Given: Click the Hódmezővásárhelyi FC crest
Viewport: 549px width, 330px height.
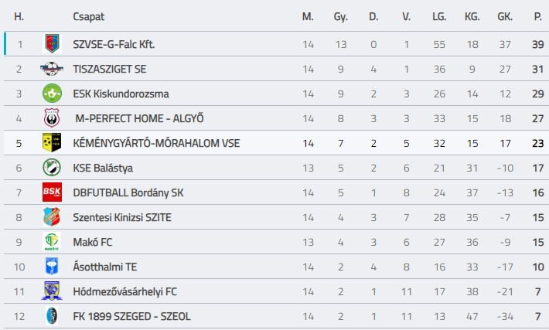Looking at the screenshot, I should pos(52,291).
